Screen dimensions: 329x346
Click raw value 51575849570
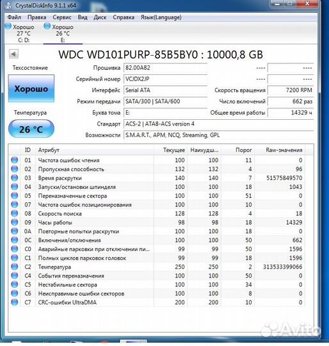tap(284, 178)
